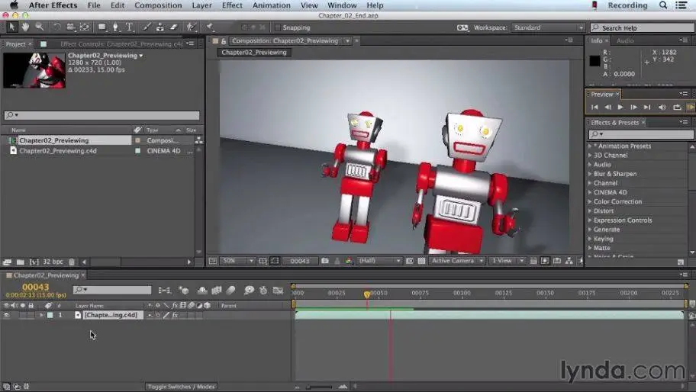Expand the CINEMA 4D effects category
The width and height of the screenshot is (696, 392).
click(x=590, y=192)
